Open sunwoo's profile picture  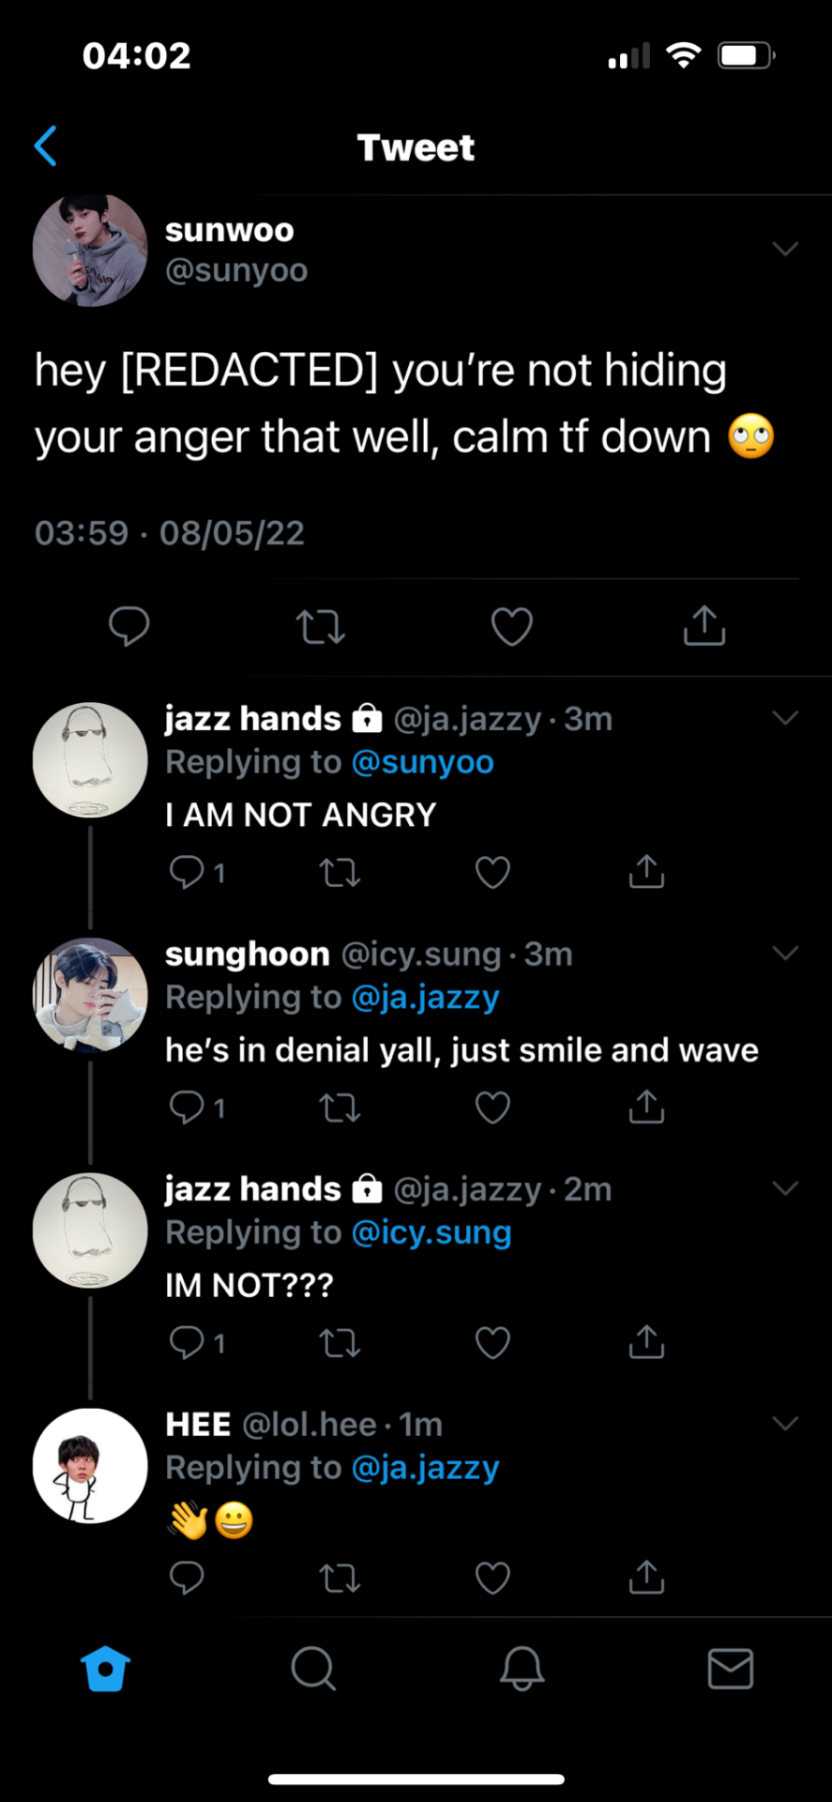pyautogui.click(x=90, y=251)
